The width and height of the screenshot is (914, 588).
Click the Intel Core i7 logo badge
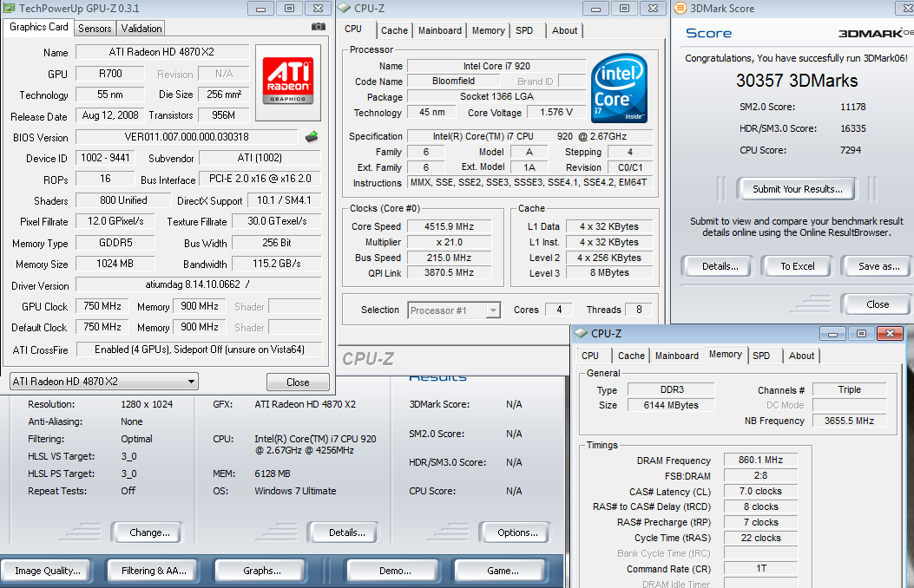[619, 88]
